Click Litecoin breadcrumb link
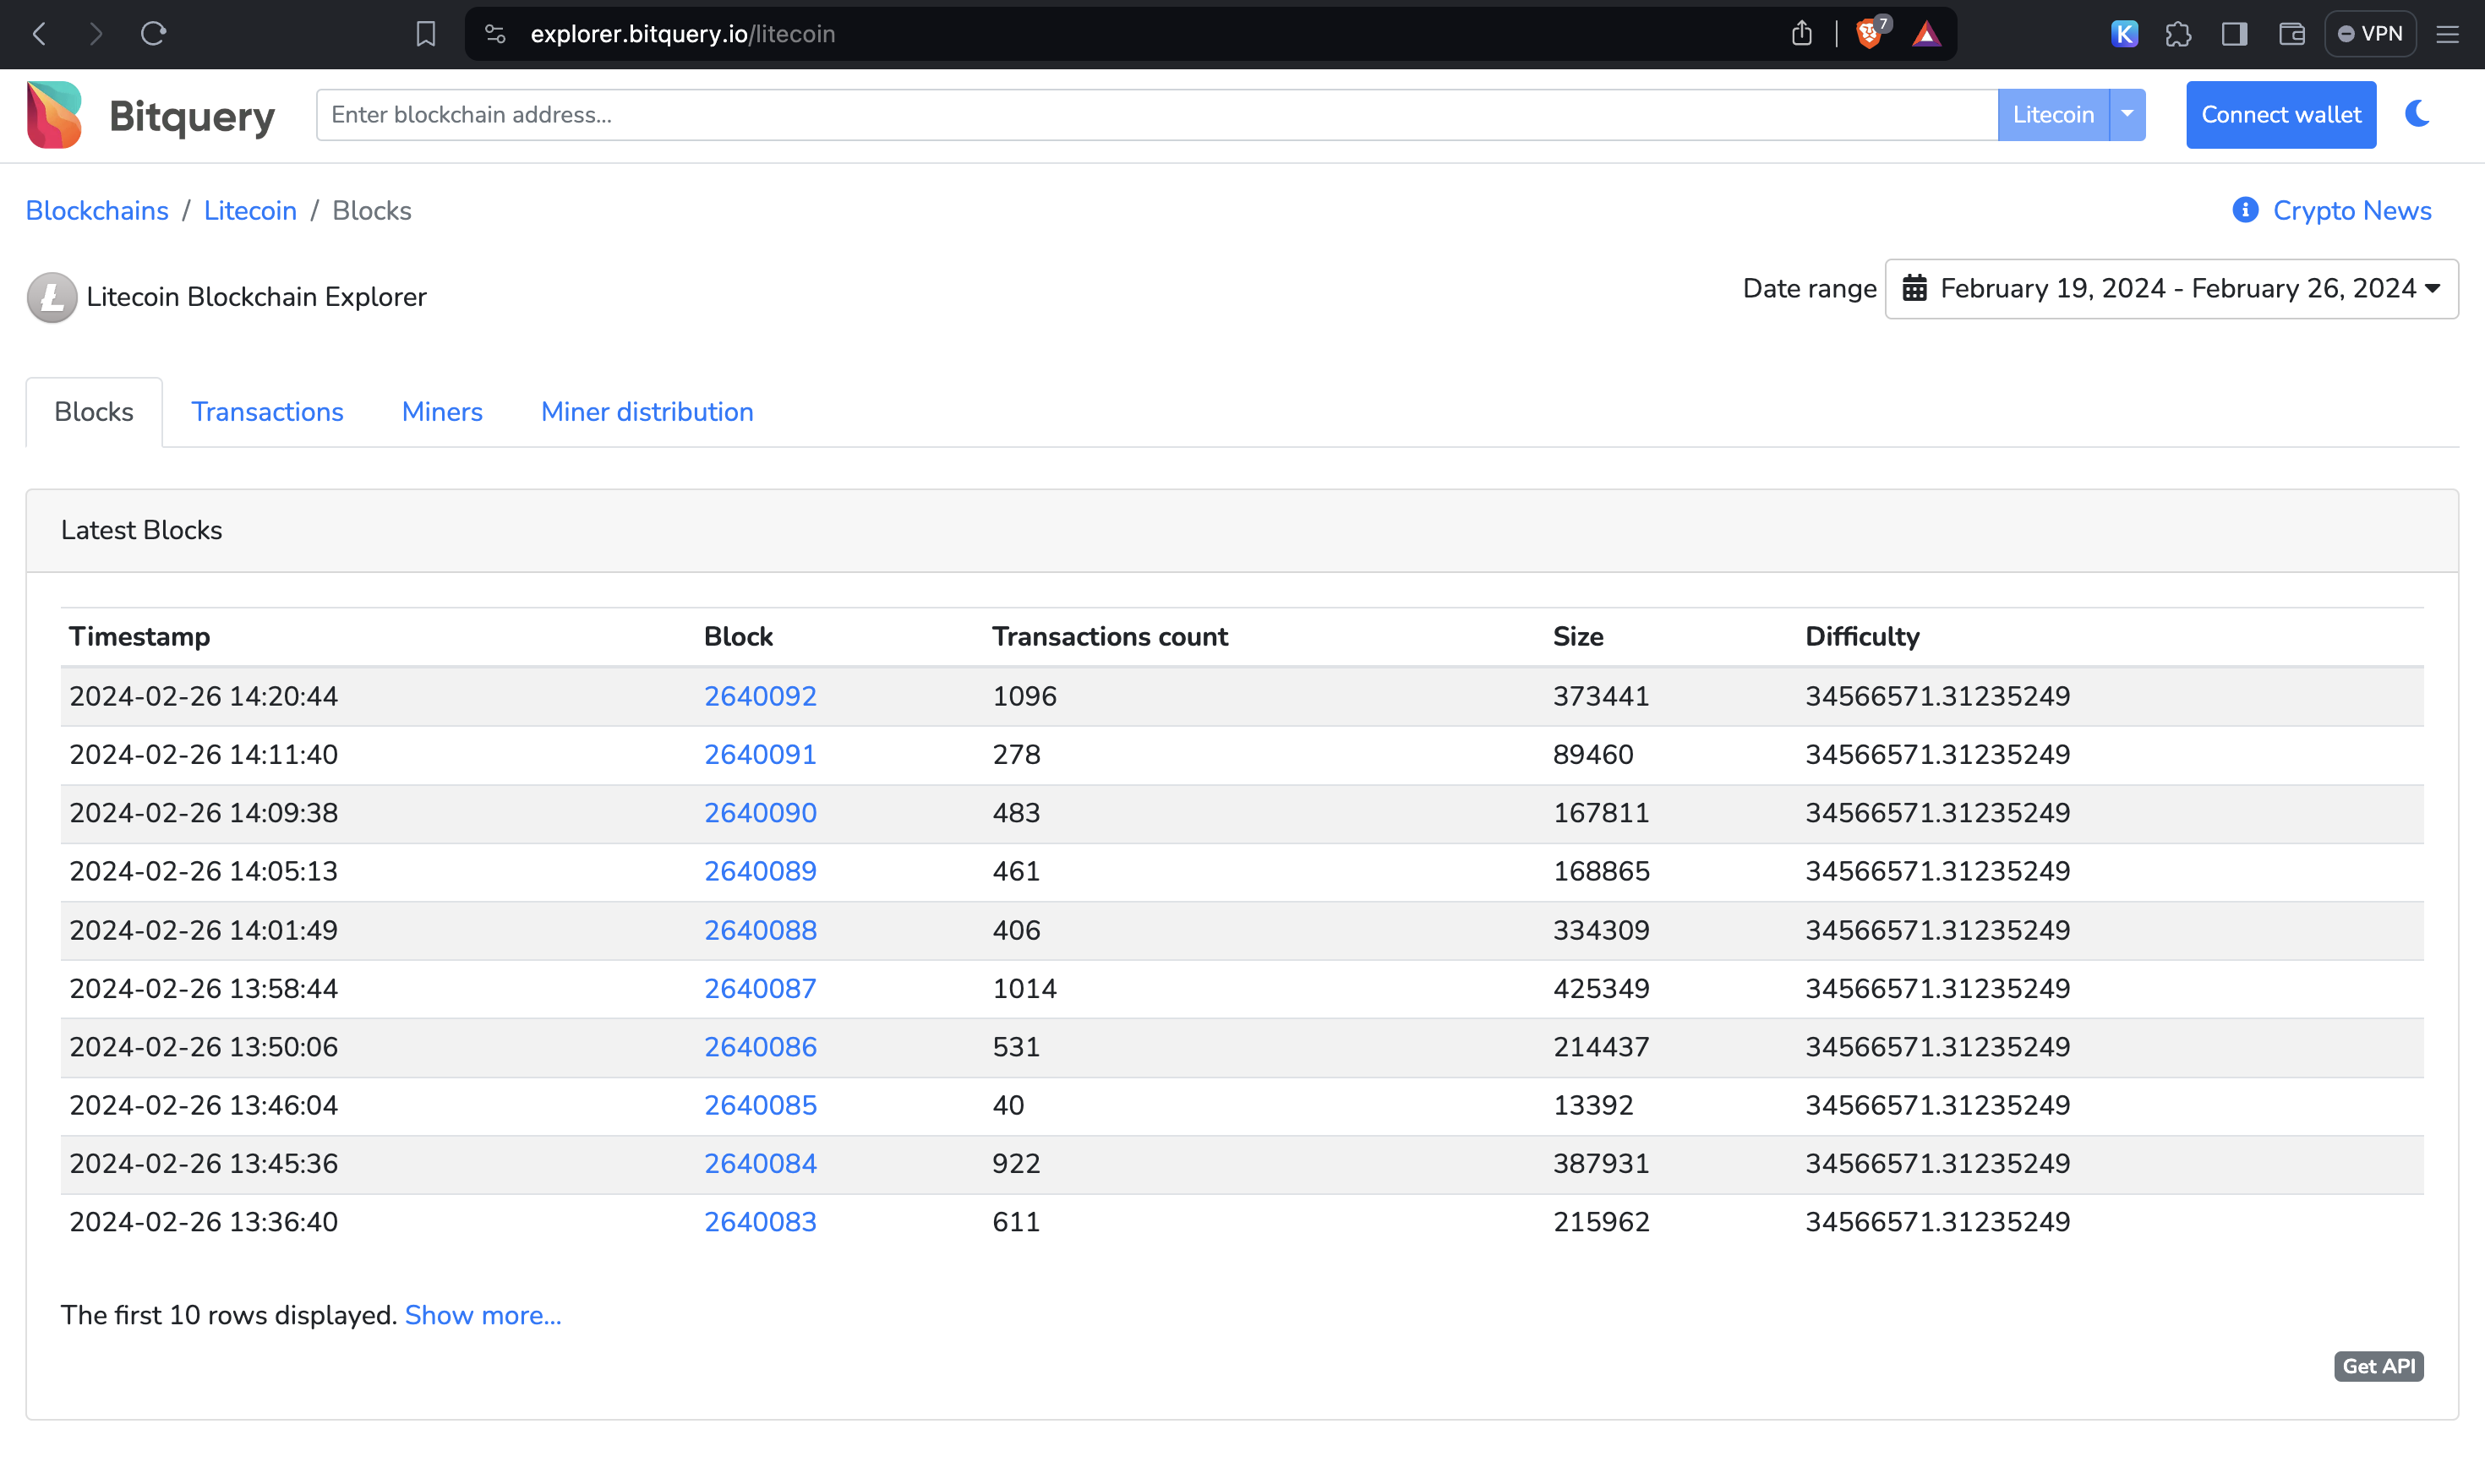The image size is (2485, 1484). coord(250,211)
